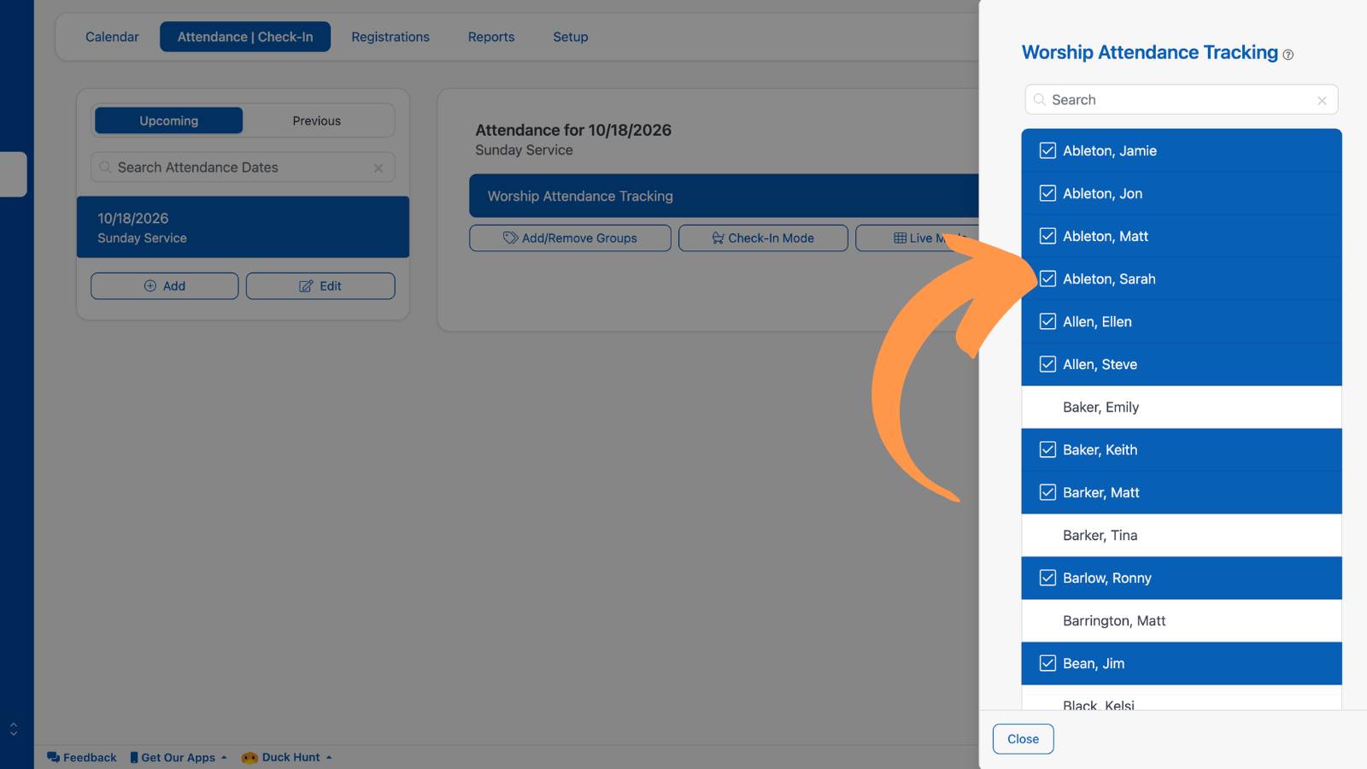Click the help icon beside Worship Attendance Tracking
The height and width of the screenshot is (769, 1367).
(1288, 55)
